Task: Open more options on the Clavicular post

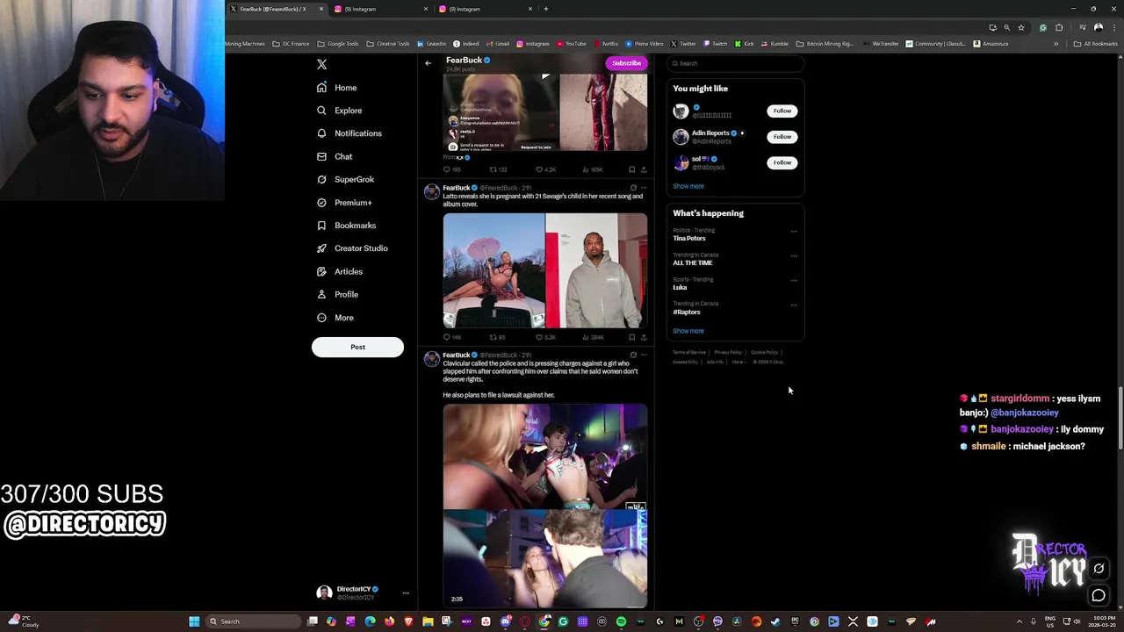Action: tap(644, 355)
